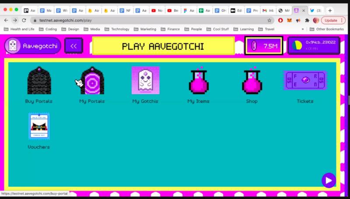The width and height of the screenshot is (350, 199).
Task: Open the Technology bookmarks folder
Action: click(117, 29)
